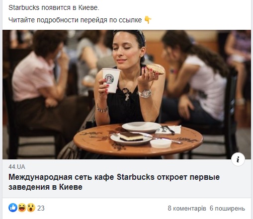
Task: Click the Haha laughing reaction icon
Action: (22, 208)
